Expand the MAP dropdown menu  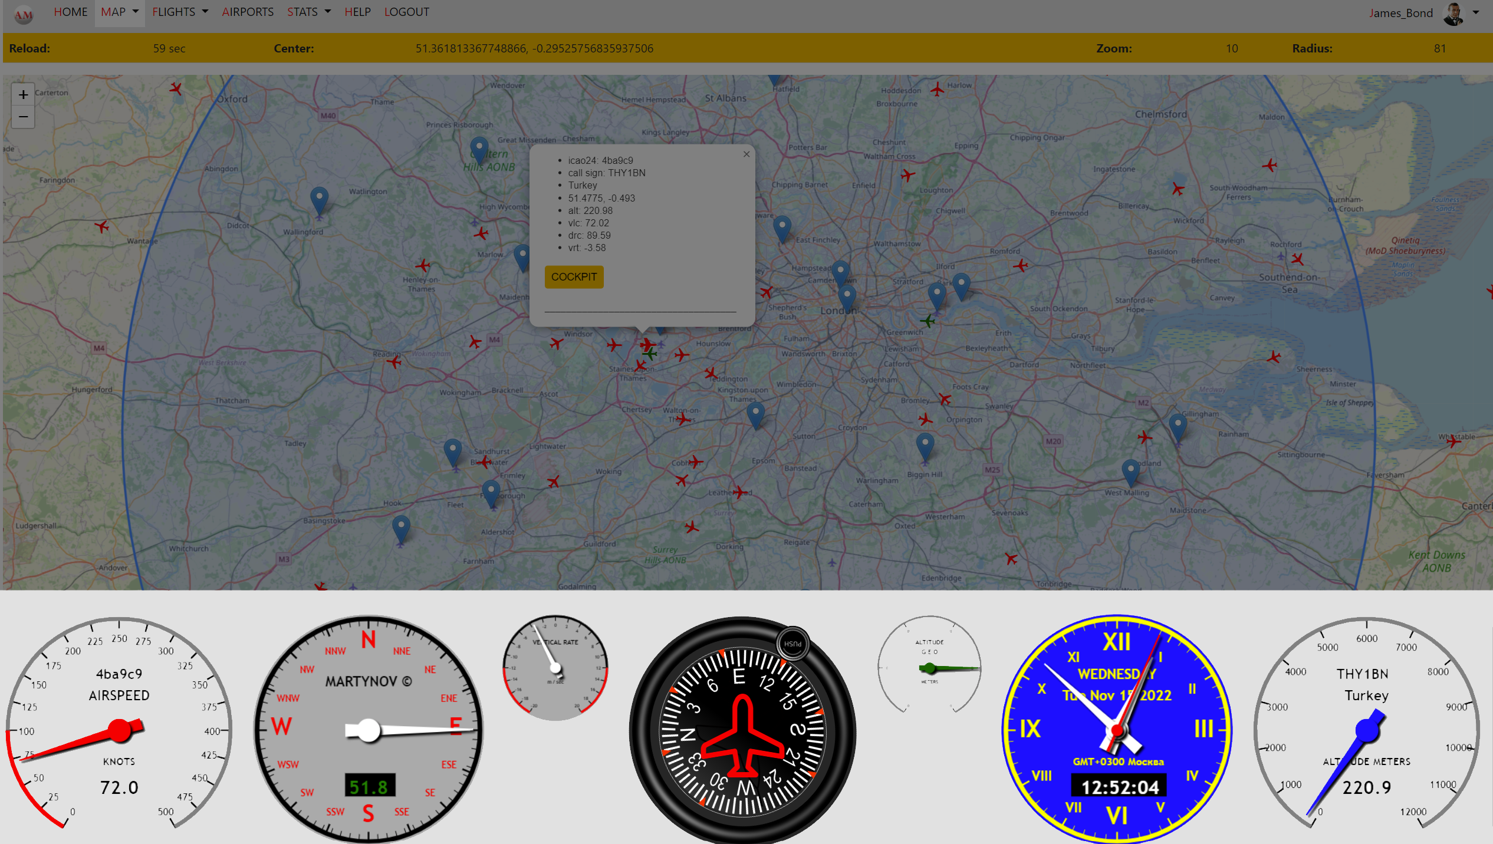[120, 12]
